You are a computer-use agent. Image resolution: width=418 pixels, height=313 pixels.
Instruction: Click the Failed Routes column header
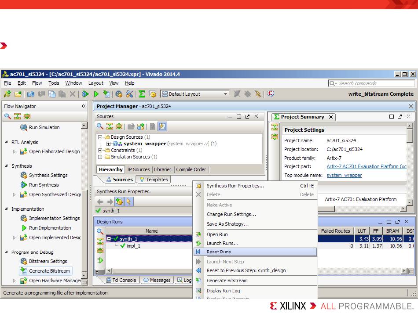tap(335, 231)
